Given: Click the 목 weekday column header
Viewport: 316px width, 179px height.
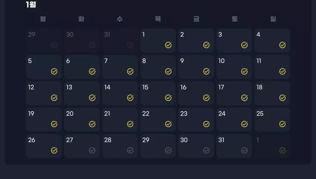Looking at the screenshot, I should [x=158, y=19].
